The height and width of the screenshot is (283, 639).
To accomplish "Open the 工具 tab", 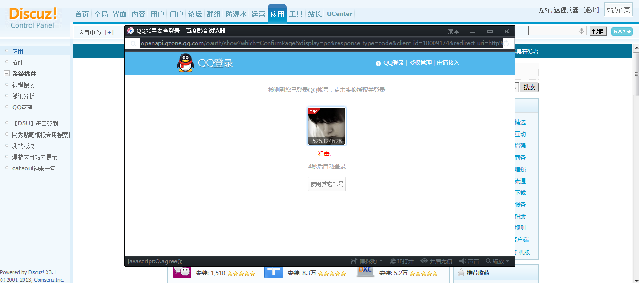I will point(296,14).
